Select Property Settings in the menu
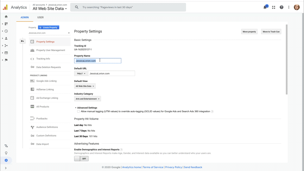Screen dimensions: 304x171 point(50,42)
